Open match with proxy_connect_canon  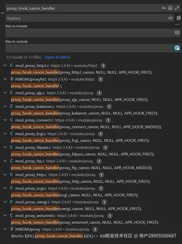(86, 127)
